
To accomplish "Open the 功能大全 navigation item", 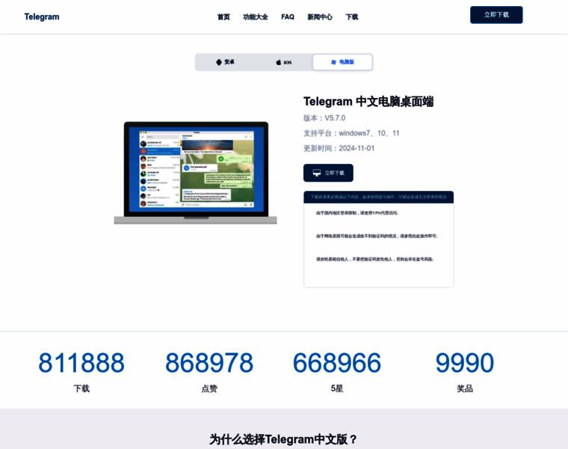I will tap(256, 17).
